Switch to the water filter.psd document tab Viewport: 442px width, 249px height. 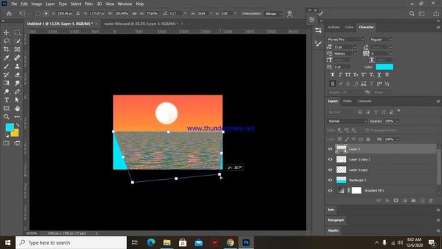coord(141,24)
